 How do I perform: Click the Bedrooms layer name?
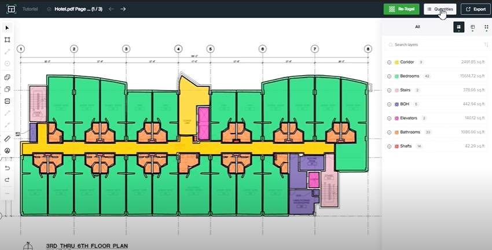pos(409,76)
